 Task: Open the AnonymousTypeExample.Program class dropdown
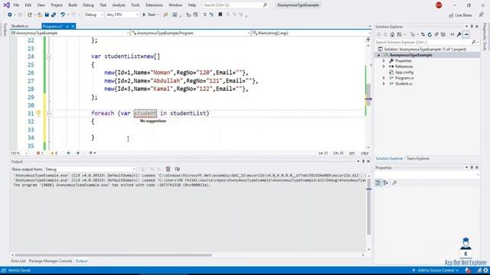191,33
